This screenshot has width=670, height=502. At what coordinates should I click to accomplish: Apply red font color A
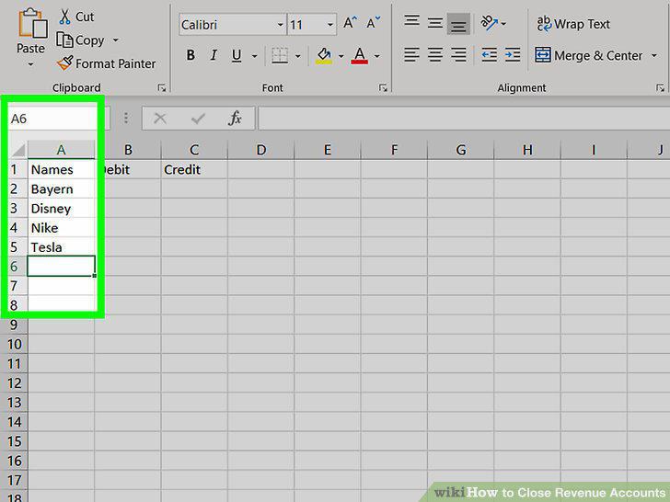click(x=360, y=56)
